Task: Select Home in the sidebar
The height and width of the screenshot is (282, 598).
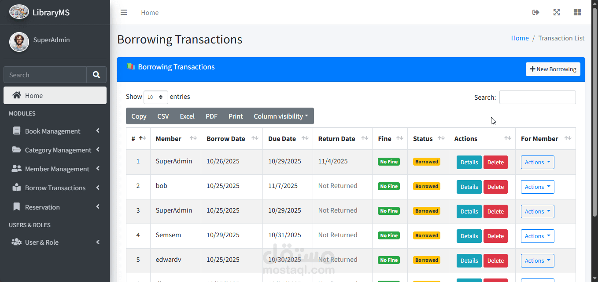Action: [55, 95]
